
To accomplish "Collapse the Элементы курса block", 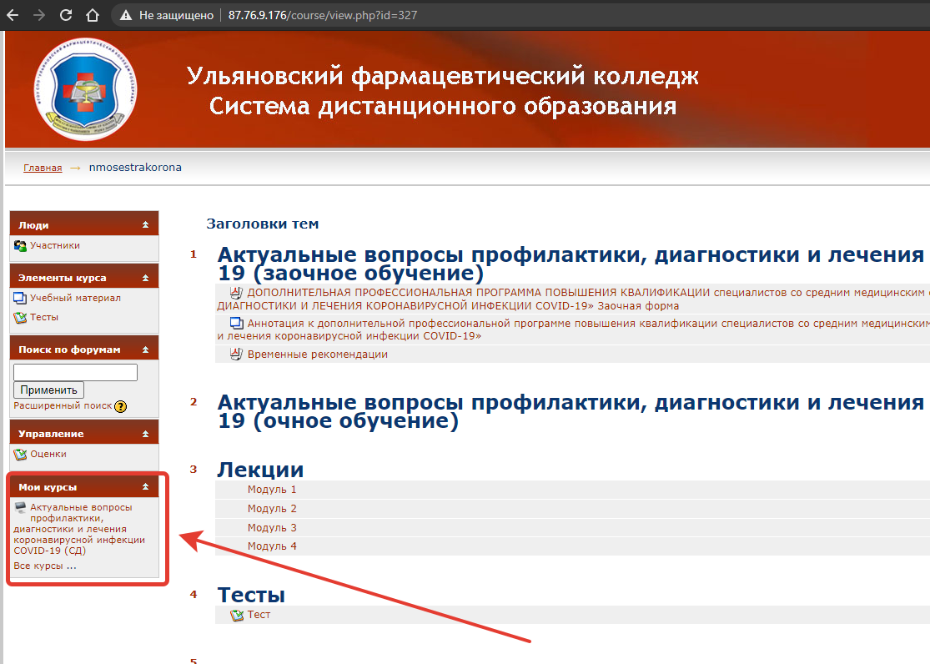I will pyautogui.click(x=145, y=278).
